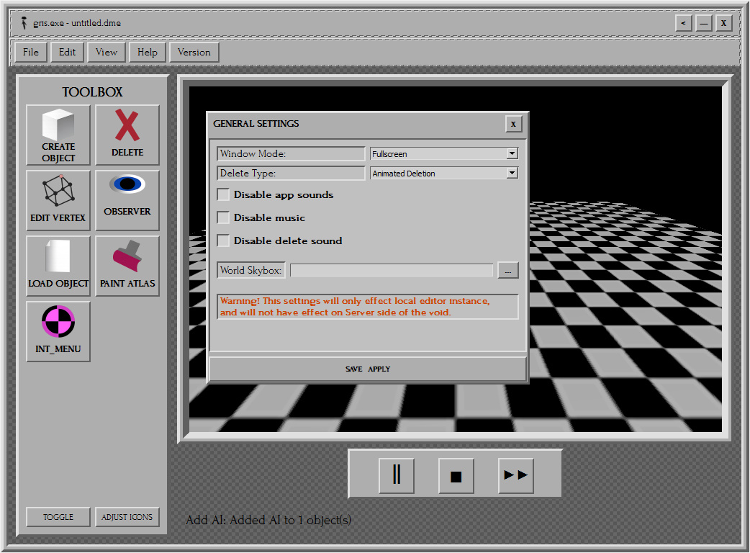The height and width of the screenshot is (553, 750).
Task: Select the Paint Atlas tool
Action: (127, 266)
